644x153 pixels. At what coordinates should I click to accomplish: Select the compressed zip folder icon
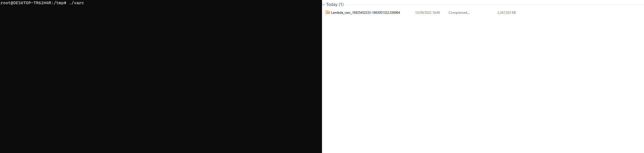tap(328, 12)
